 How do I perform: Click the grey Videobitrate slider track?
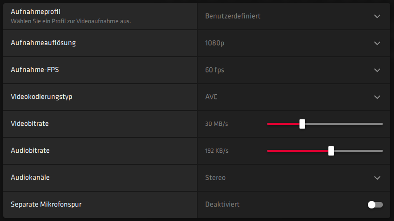(x=344, y=124)
